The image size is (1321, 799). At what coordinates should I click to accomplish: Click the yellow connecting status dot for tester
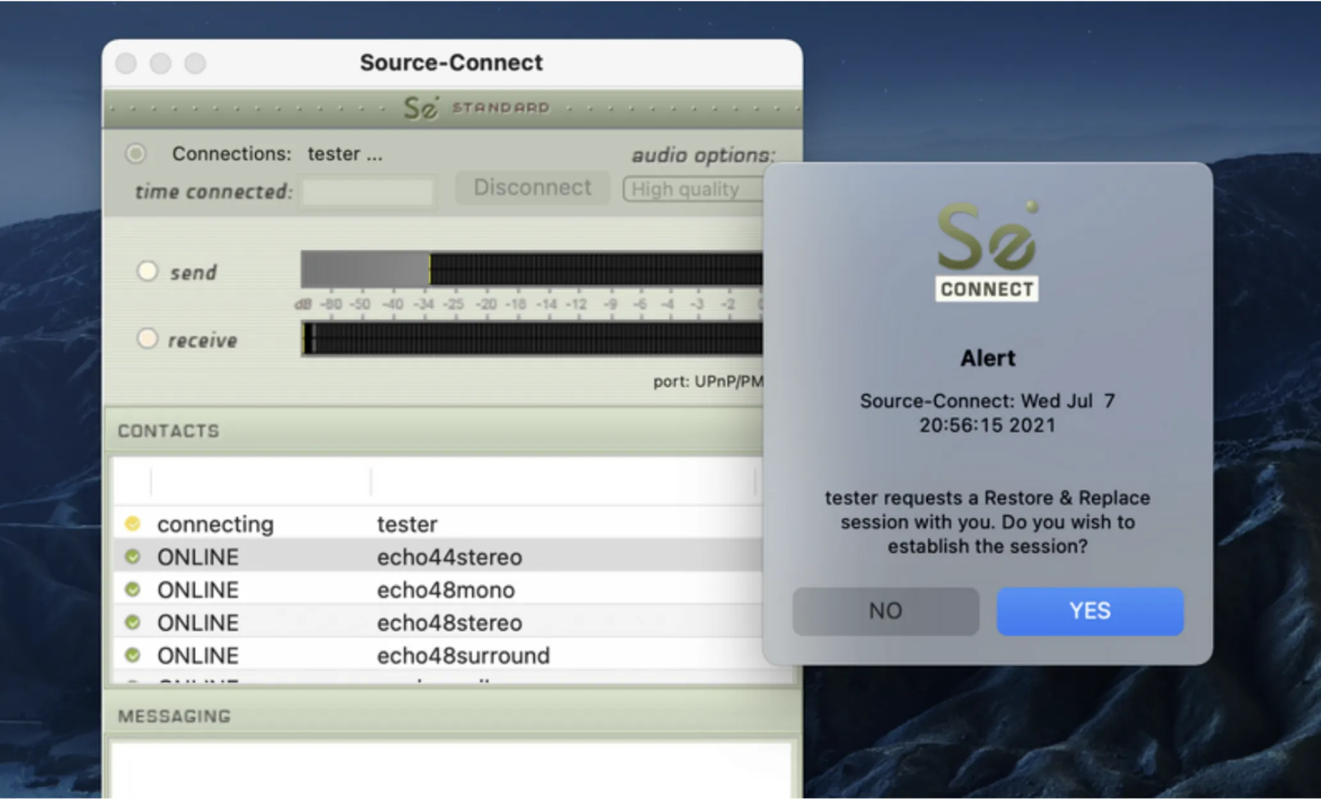pyautogui.click(x=132, y=524)
